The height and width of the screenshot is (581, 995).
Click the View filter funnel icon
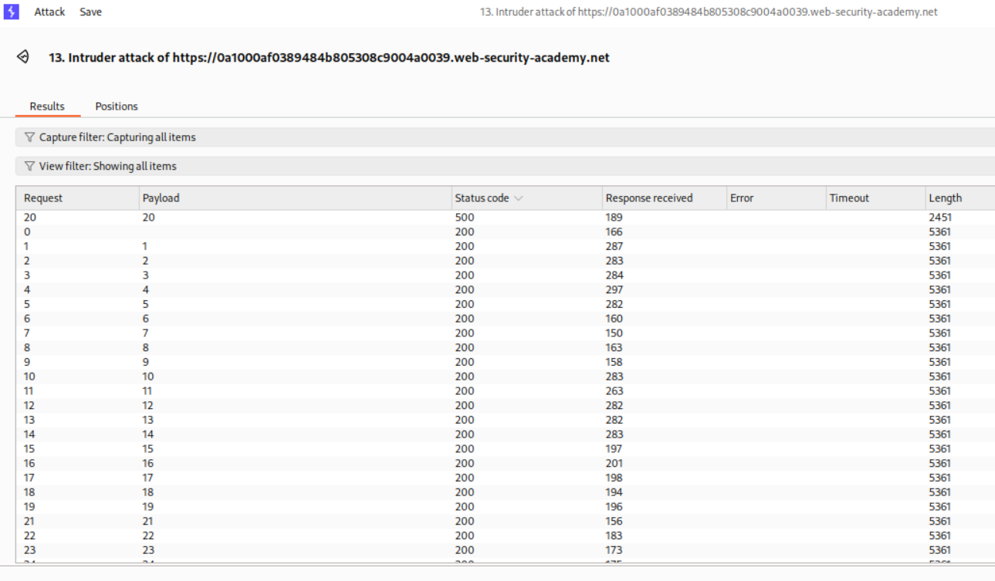click(29, 166)
